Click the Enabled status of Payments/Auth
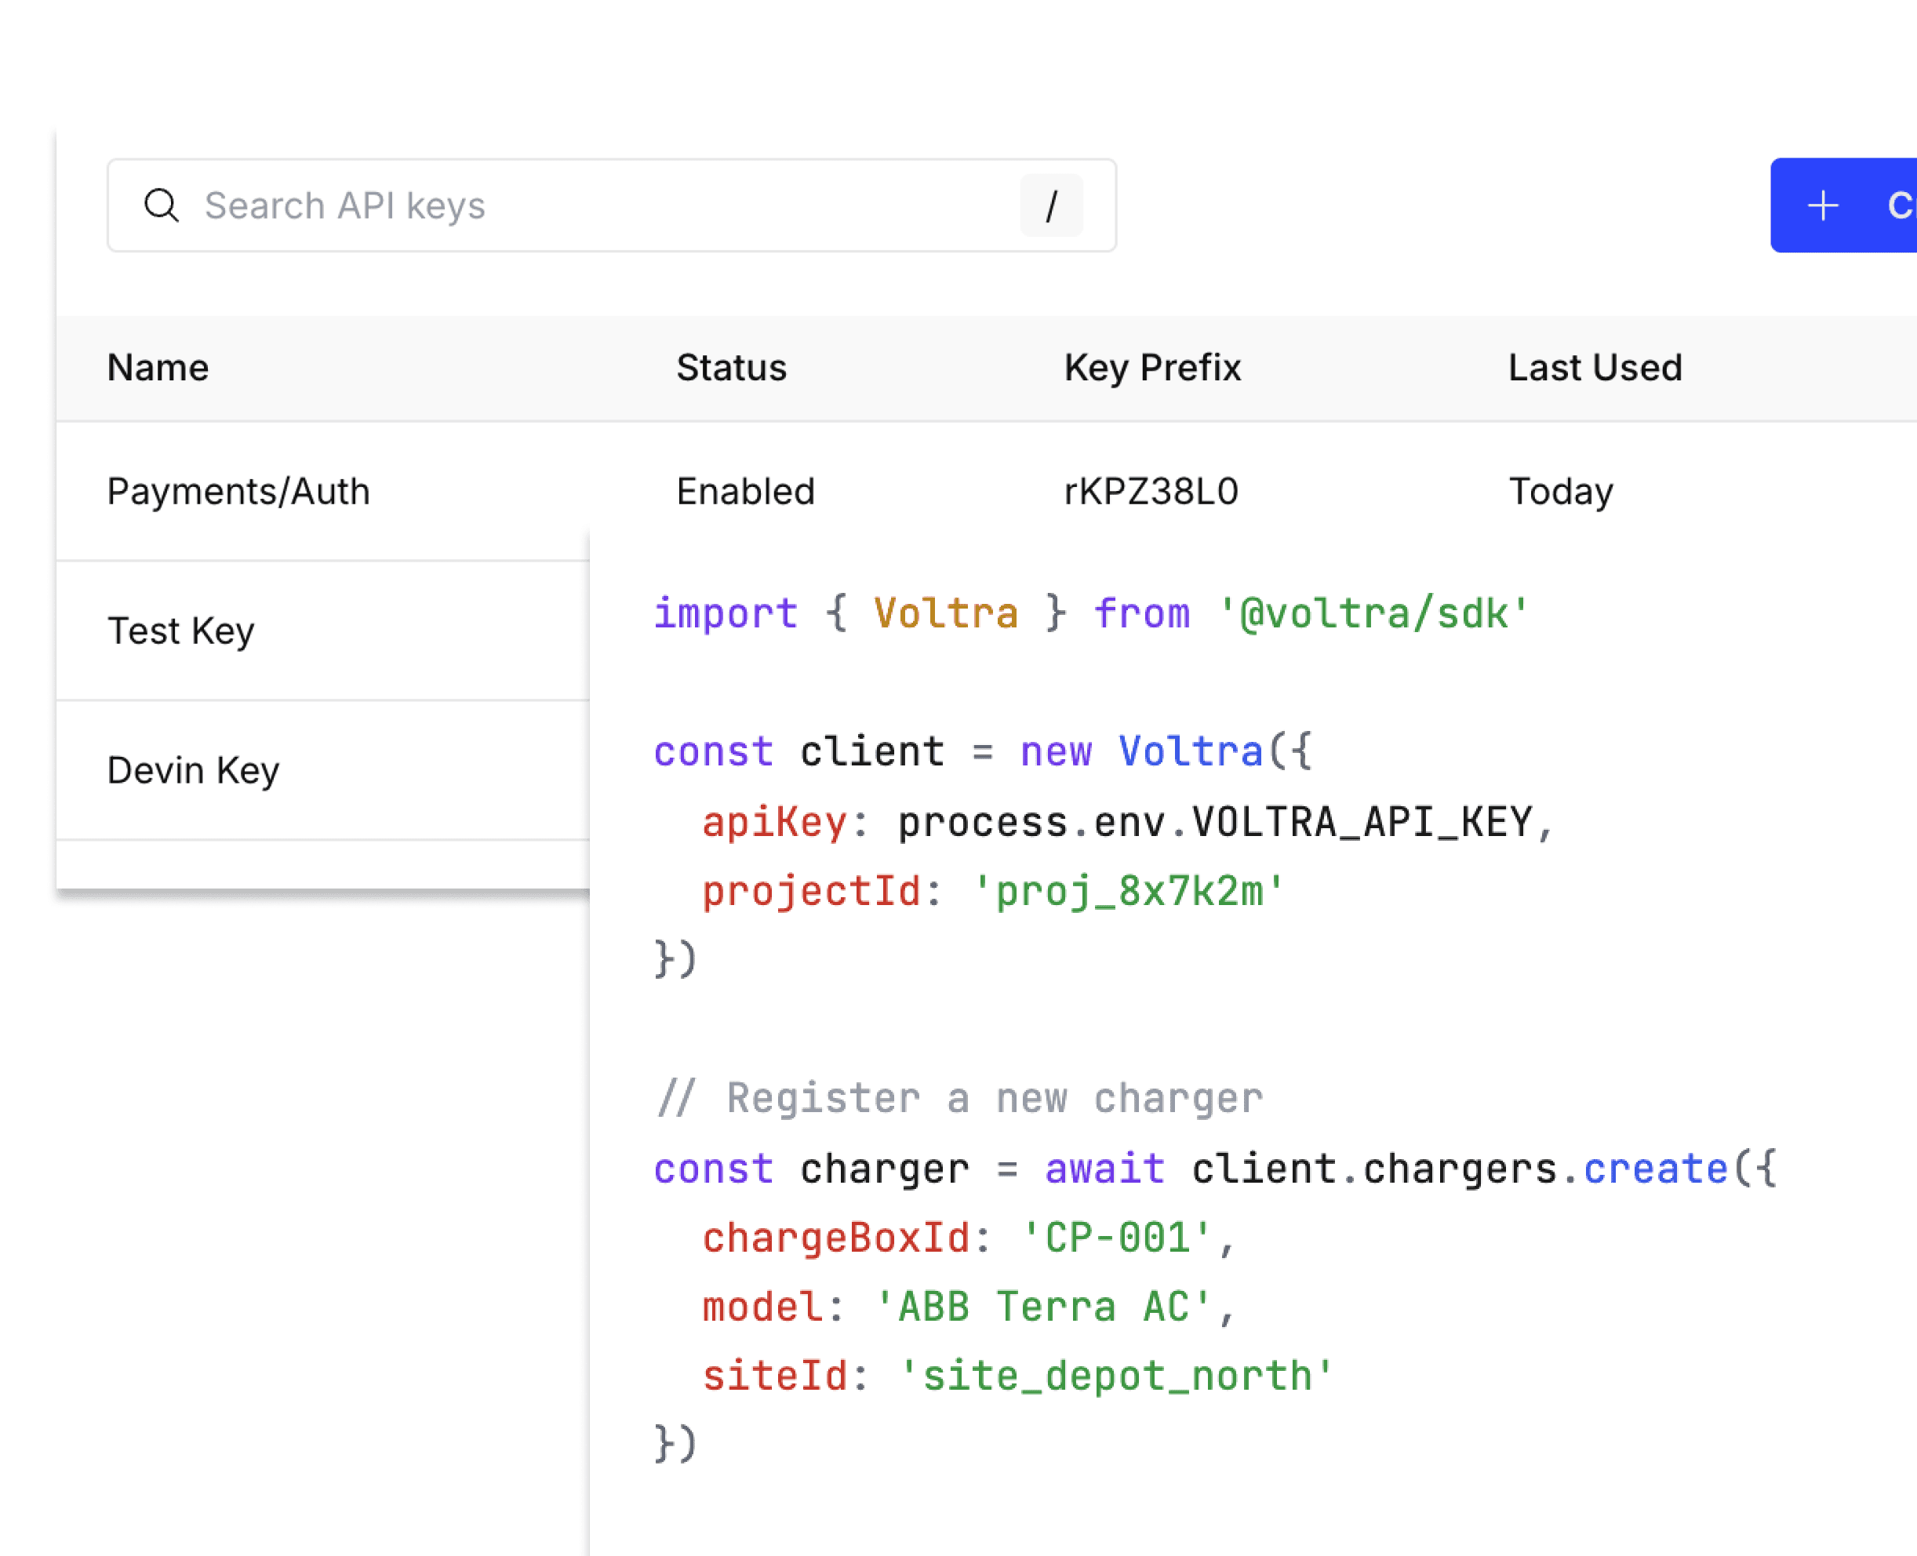This screenshot has width=1917, height=1556. [744, 491]
